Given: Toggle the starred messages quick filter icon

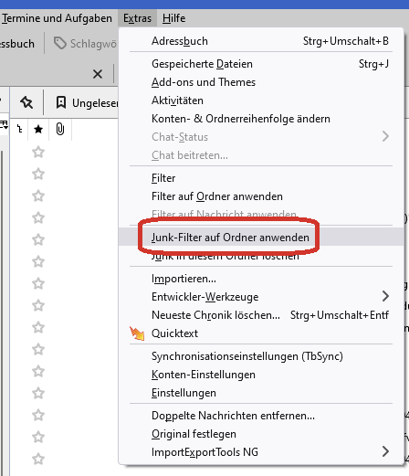Looking at the screenshot, I should point(26,102).
